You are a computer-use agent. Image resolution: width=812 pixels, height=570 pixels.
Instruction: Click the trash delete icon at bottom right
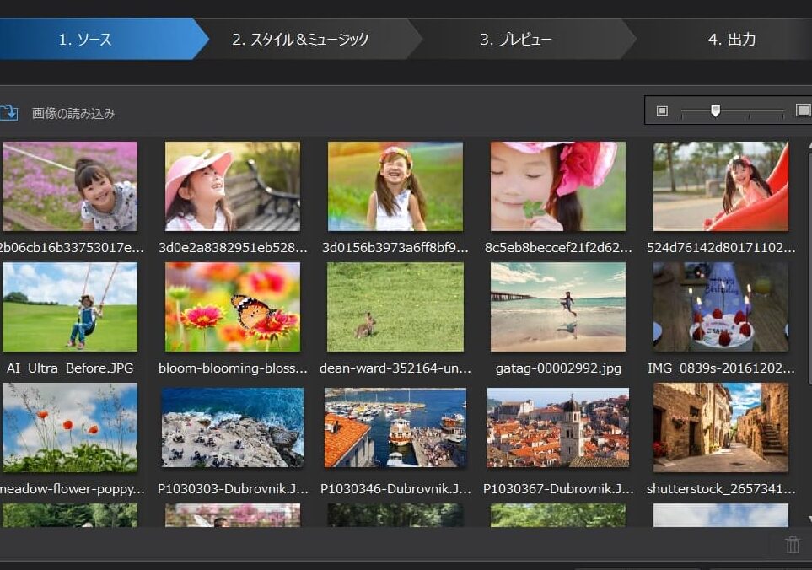[791, 545]
